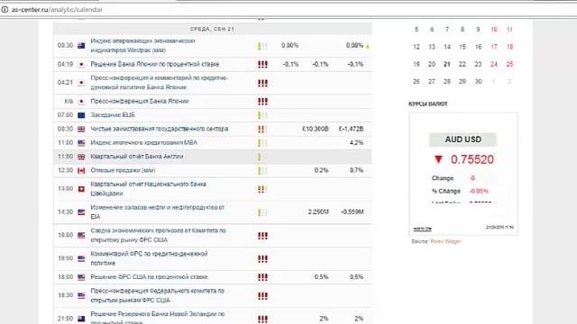Screen dimensions: 577x324
Task: Open the Fed interest rate decision event
Action: pyautogui.click(x=149, y=277)
